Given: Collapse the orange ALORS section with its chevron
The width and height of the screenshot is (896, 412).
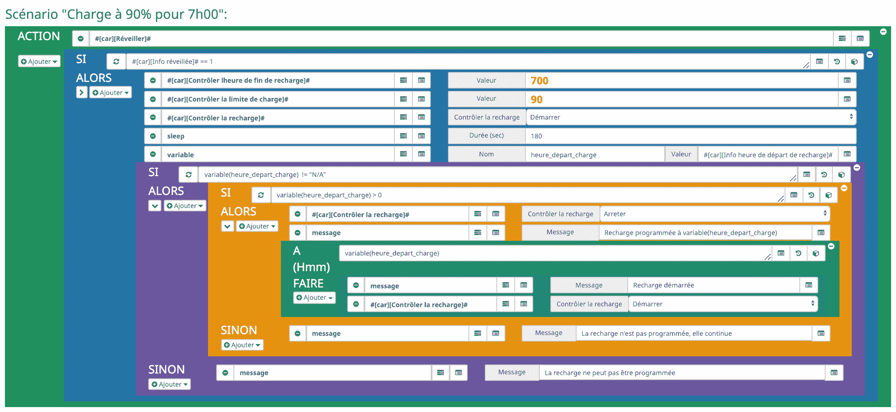Looking at the screenshot, I should (228, 226).
